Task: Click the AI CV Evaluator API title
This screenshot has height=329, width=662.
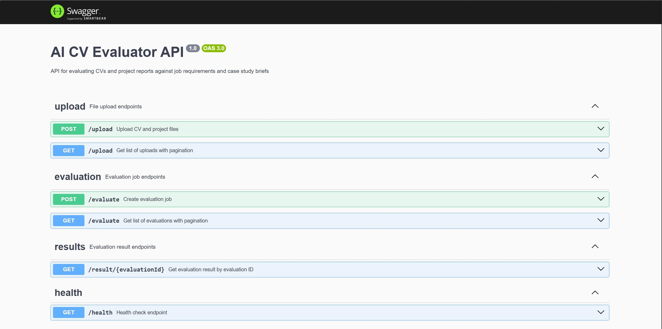Action: point(117,52)
